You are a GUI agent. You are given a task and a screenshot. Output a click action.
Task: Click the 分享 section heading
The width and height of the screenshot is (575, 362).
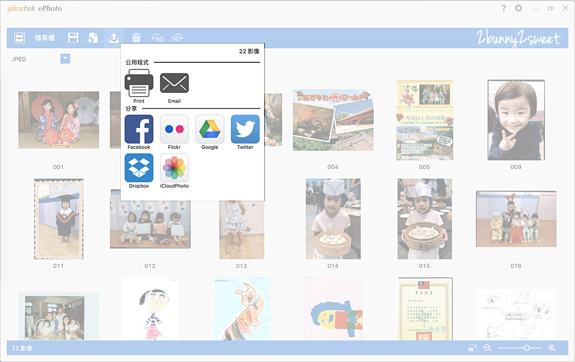pyautogui.click(x=131, y=109)
